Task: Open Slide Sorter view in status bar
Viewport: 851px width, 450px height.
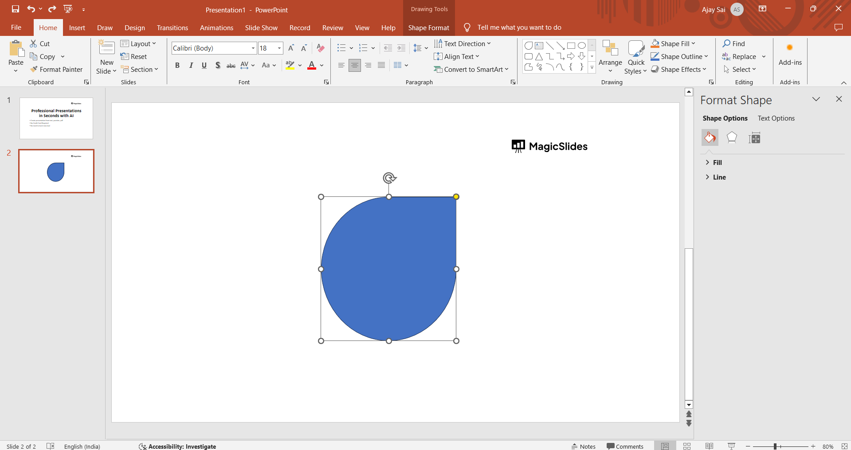Action: pos(687,446)
